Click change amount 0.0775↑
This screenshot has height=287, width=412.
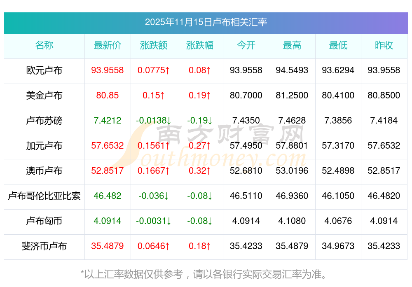[154, 70]
